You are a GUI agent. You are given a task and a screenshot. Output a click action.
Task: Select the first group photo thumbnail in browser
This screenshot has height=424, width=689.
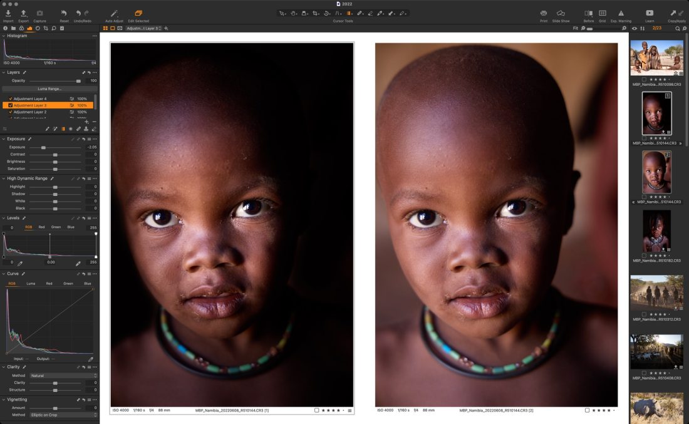[656, 58]
